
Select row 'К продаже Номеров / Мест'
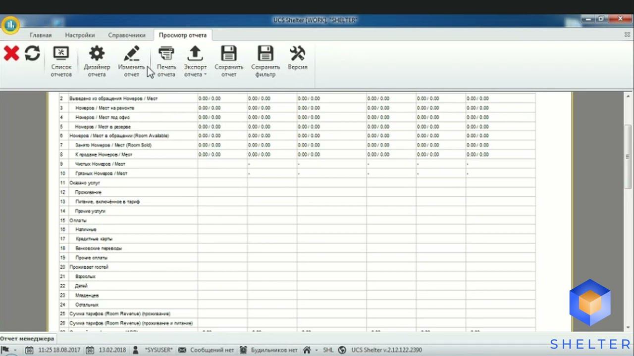pos(297,155)
